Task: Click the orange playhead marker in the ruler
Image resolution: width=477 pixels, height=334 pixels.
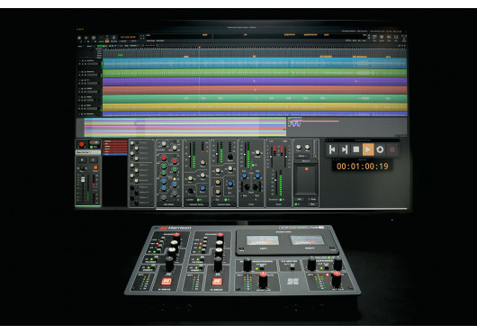Action: (200, 48)
